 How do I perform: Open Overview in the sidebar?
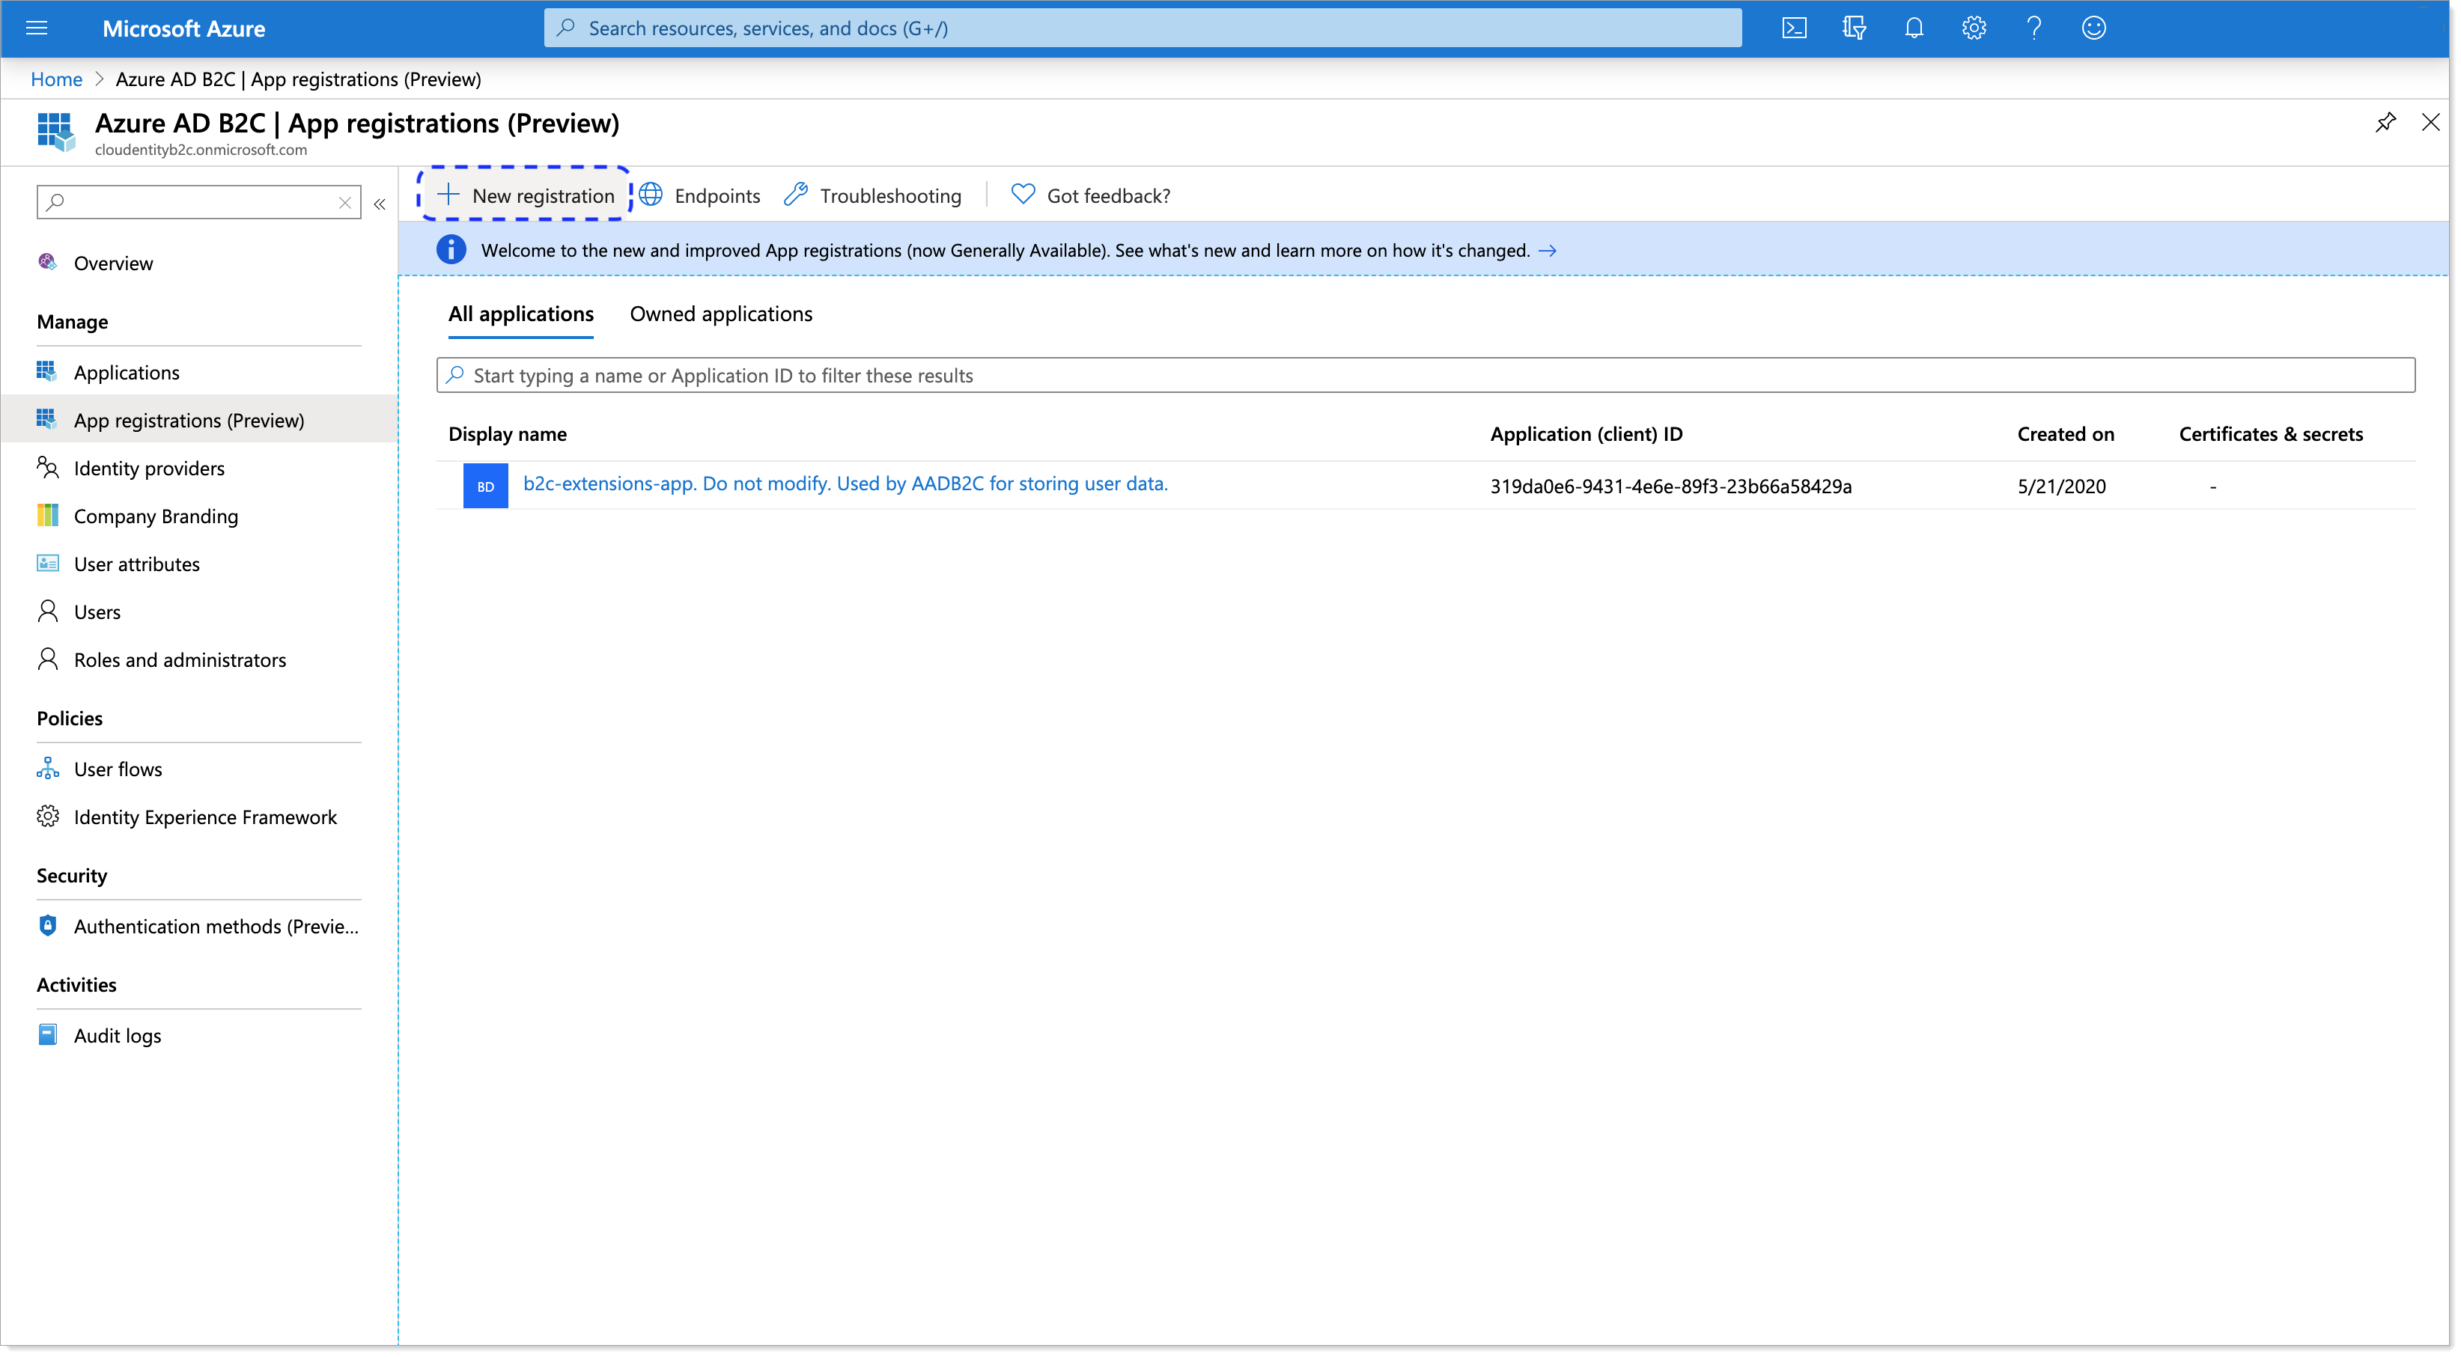pos(113,263)
